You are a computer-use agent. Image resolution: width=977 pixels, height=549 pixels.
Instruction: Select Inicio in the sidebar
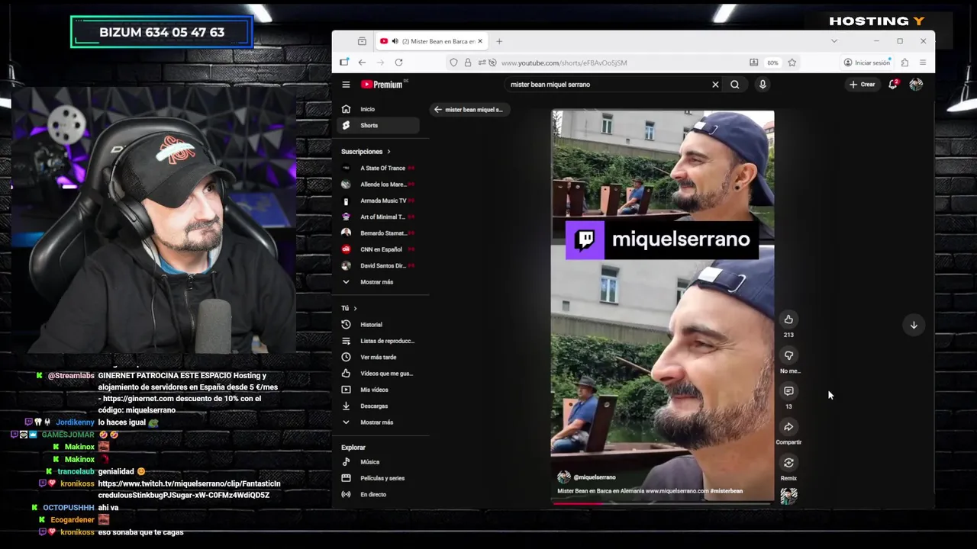pyautogui.click(x=378, y=109)
